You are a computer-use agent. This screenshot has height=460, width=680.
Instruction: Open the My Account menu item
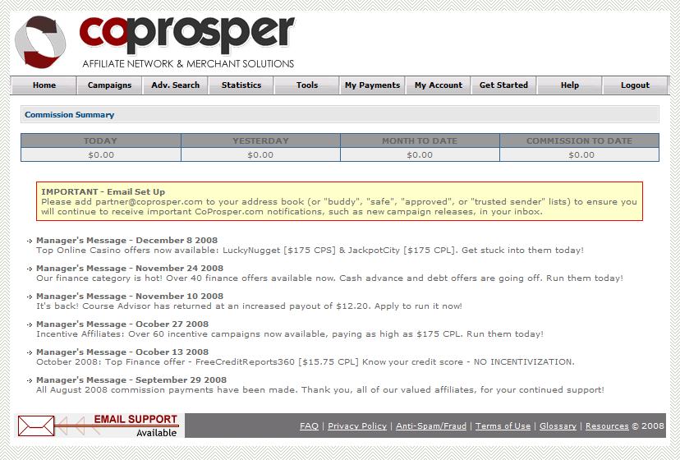[439, 85]
